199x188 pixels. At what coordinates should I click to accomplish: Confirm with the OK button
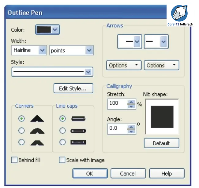(90, 173)
